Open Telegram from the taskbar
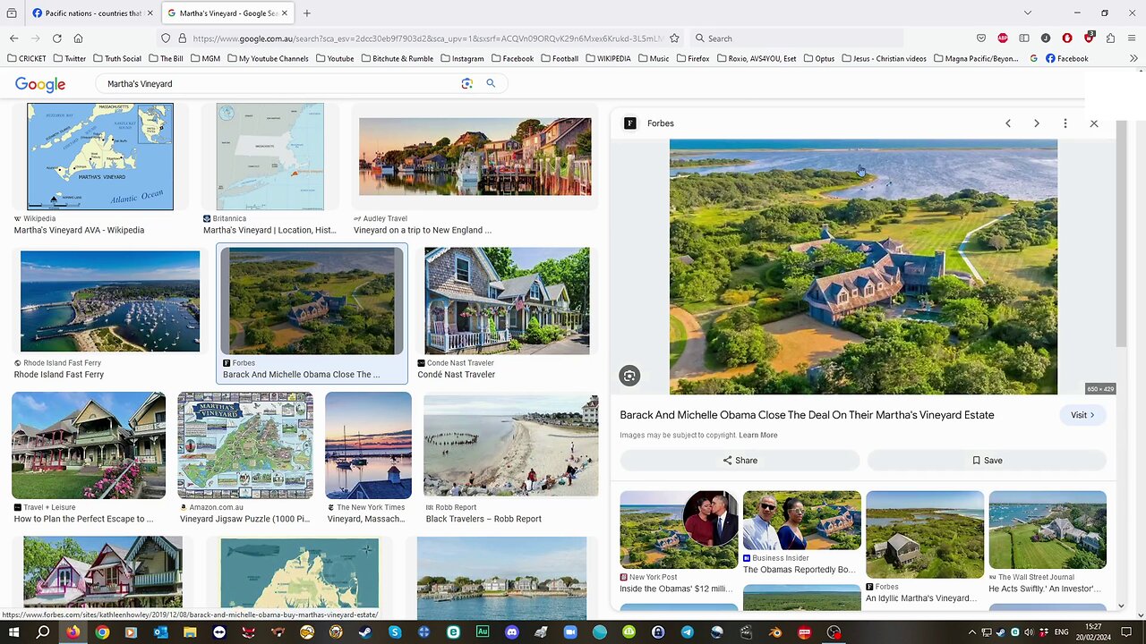The image size is (1146, 644). (x=688, y=632)
